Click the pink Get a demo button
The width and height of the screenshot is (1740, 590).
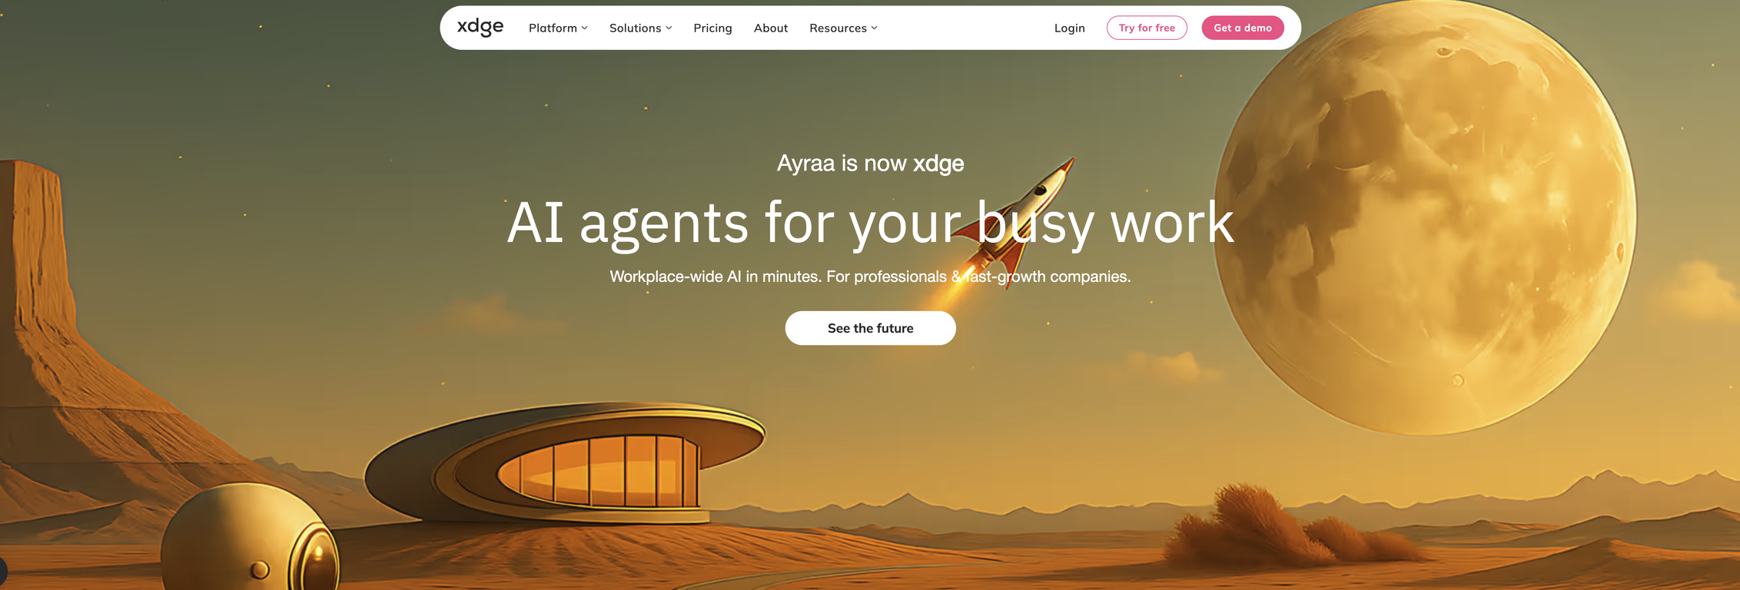click(x=1243, y=28)
